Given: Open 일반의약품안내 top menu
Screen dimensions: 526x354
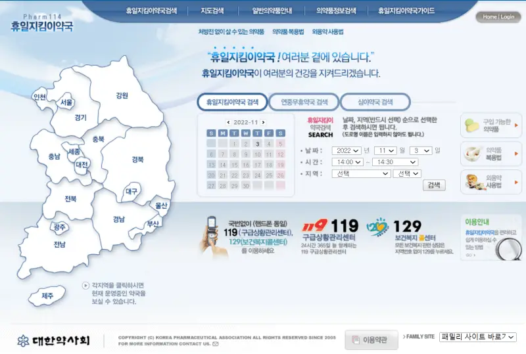Looking at the screenshot, I should (x=272, y=11).
